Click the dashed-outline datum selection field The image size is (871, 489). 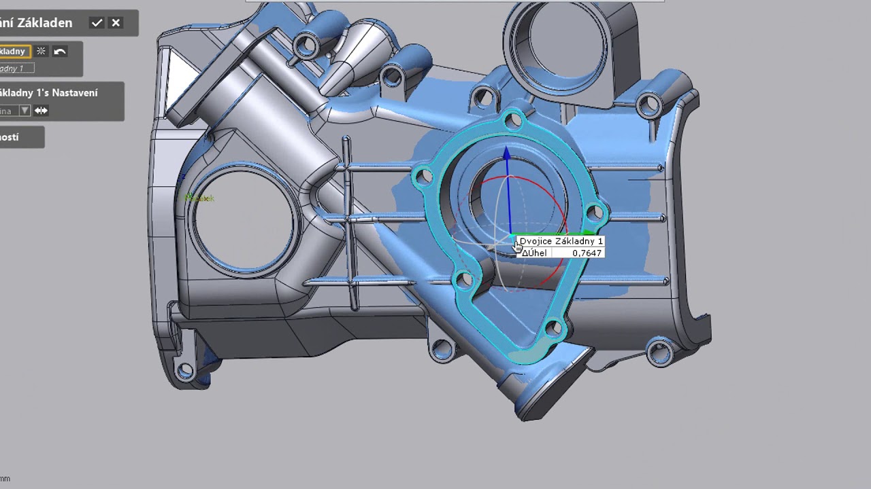tap(15, 69)
